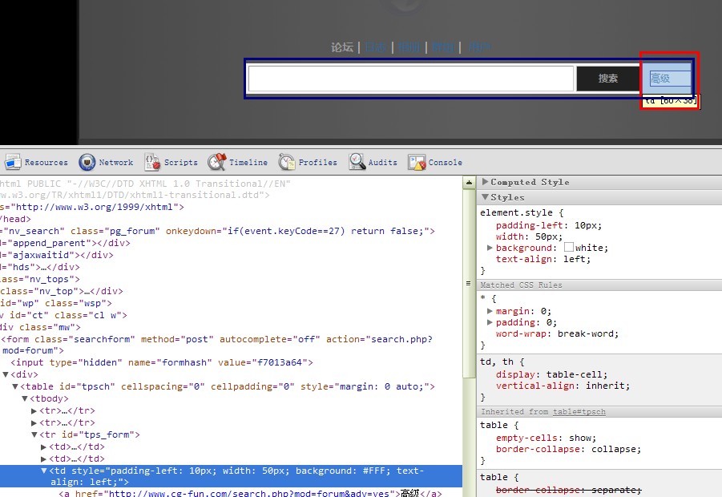Click the 'border-collapse: collapse' declaration
Viewport: 722px width, 497px height.
[x=568, y=449]
